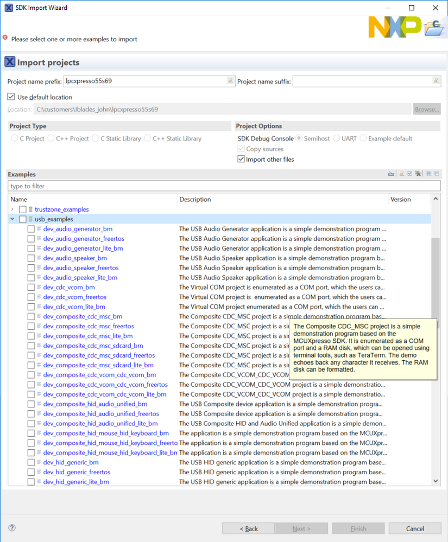Click the icon next to dev_composite_hid_mouse_hid_keyboard_bm
Image resolution: width=448 pixels, height=542 pixels.
(39, 433)
